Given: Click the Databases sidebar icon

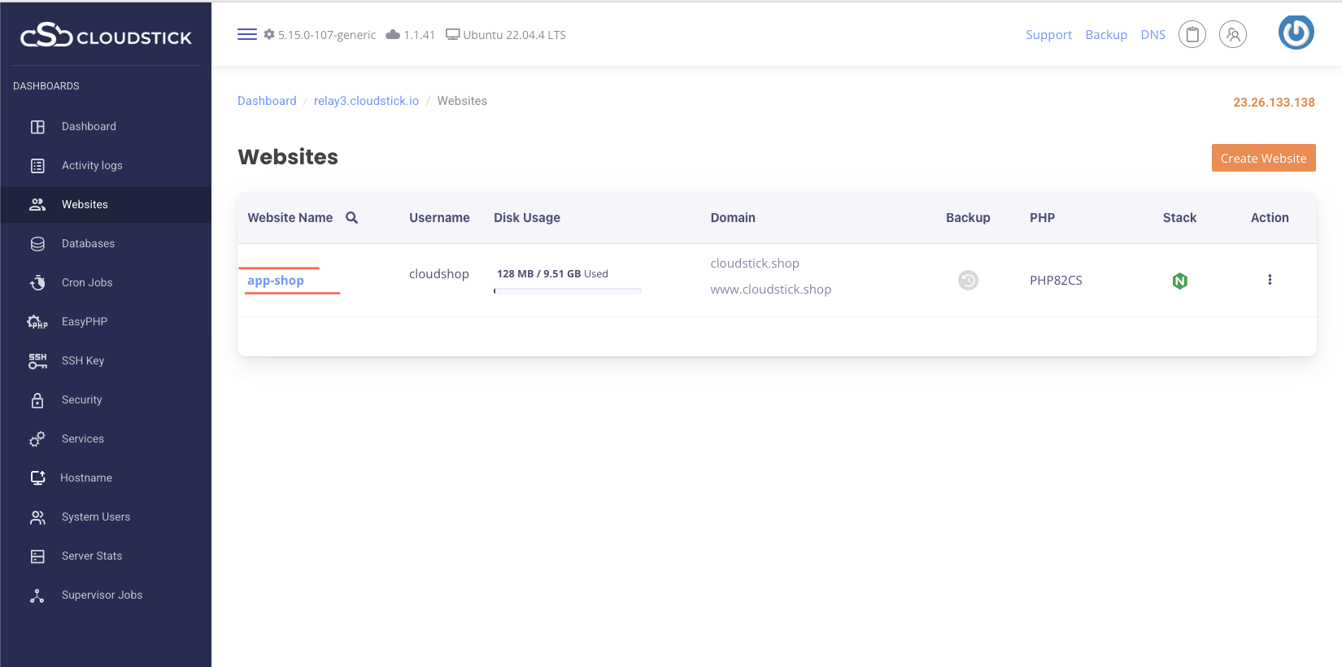Looking at the screenshot, I should (x=37, y=244).
